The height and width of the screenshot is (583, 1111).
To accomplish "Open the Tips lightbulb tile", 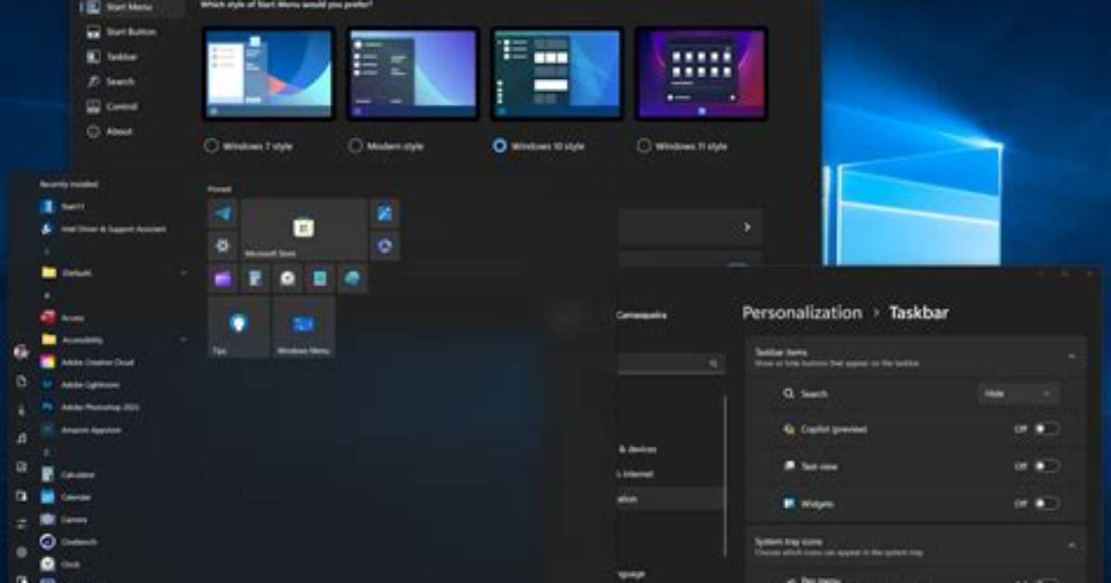I will (239, 327).
